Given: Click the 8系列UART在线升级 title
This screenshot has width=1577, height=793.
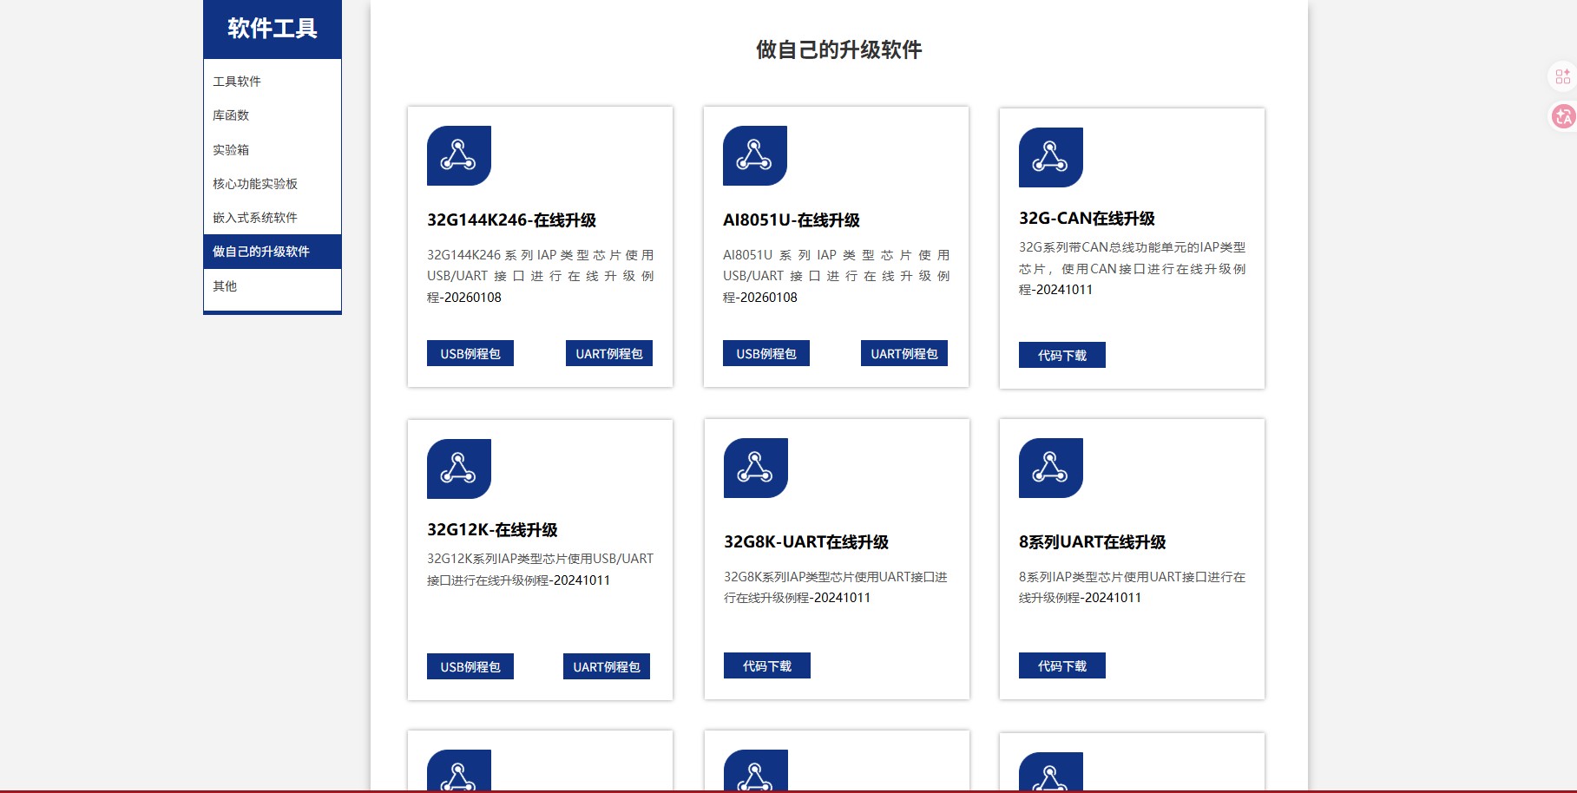Looking at the screenshot, I should [1092, 542].
